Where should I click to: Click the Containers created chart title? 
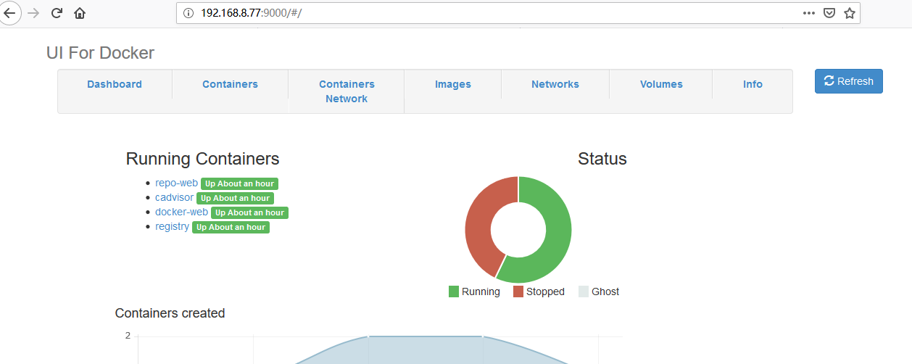pyautogui.click(x=170, y=313)
